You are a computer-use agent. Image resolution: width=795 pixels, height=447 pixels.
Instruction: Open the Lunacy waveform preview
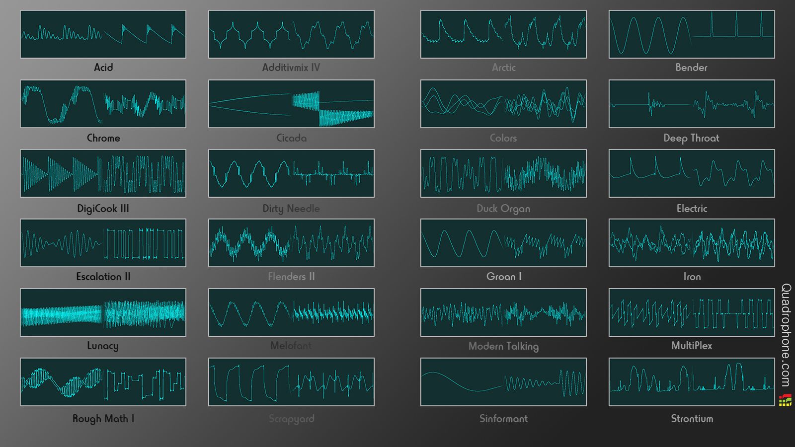click(x=103, y=312)
